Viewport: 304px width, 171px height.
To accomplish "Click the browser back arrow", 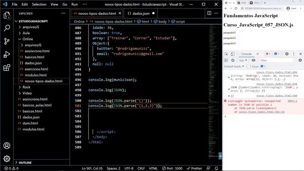I will [226, 9].
